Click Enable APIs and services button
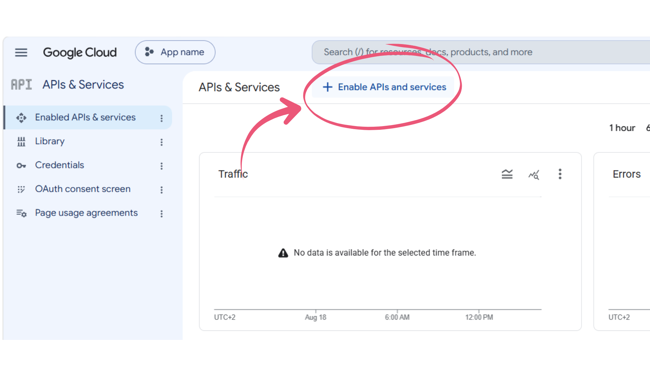Screen dimensions: 650x366 [x=383, y=87]
